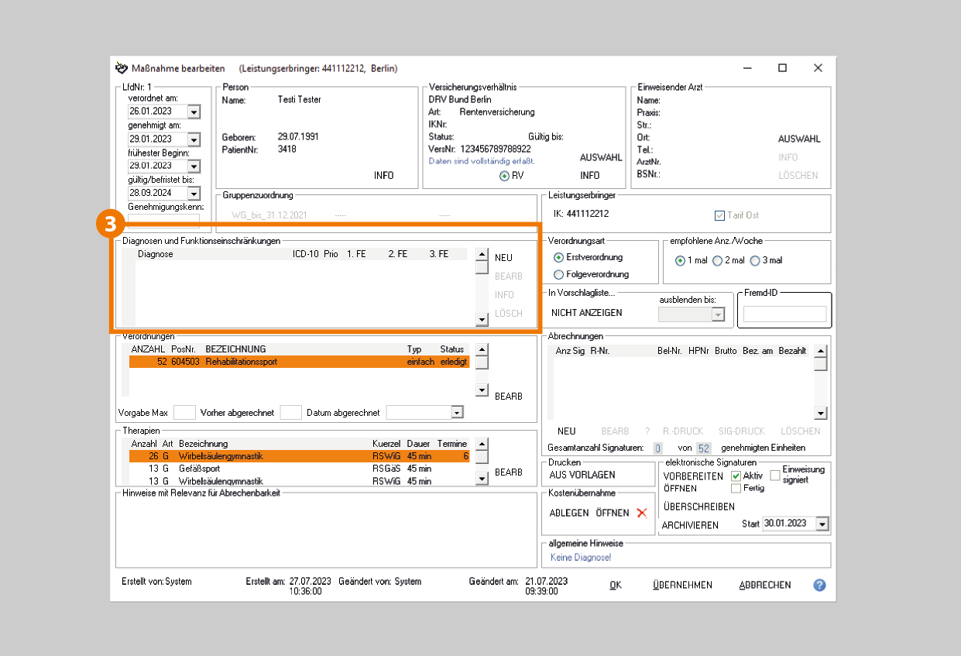
Task: Tick the Einweisung signiert checkbox
Action: click(775, 475)
